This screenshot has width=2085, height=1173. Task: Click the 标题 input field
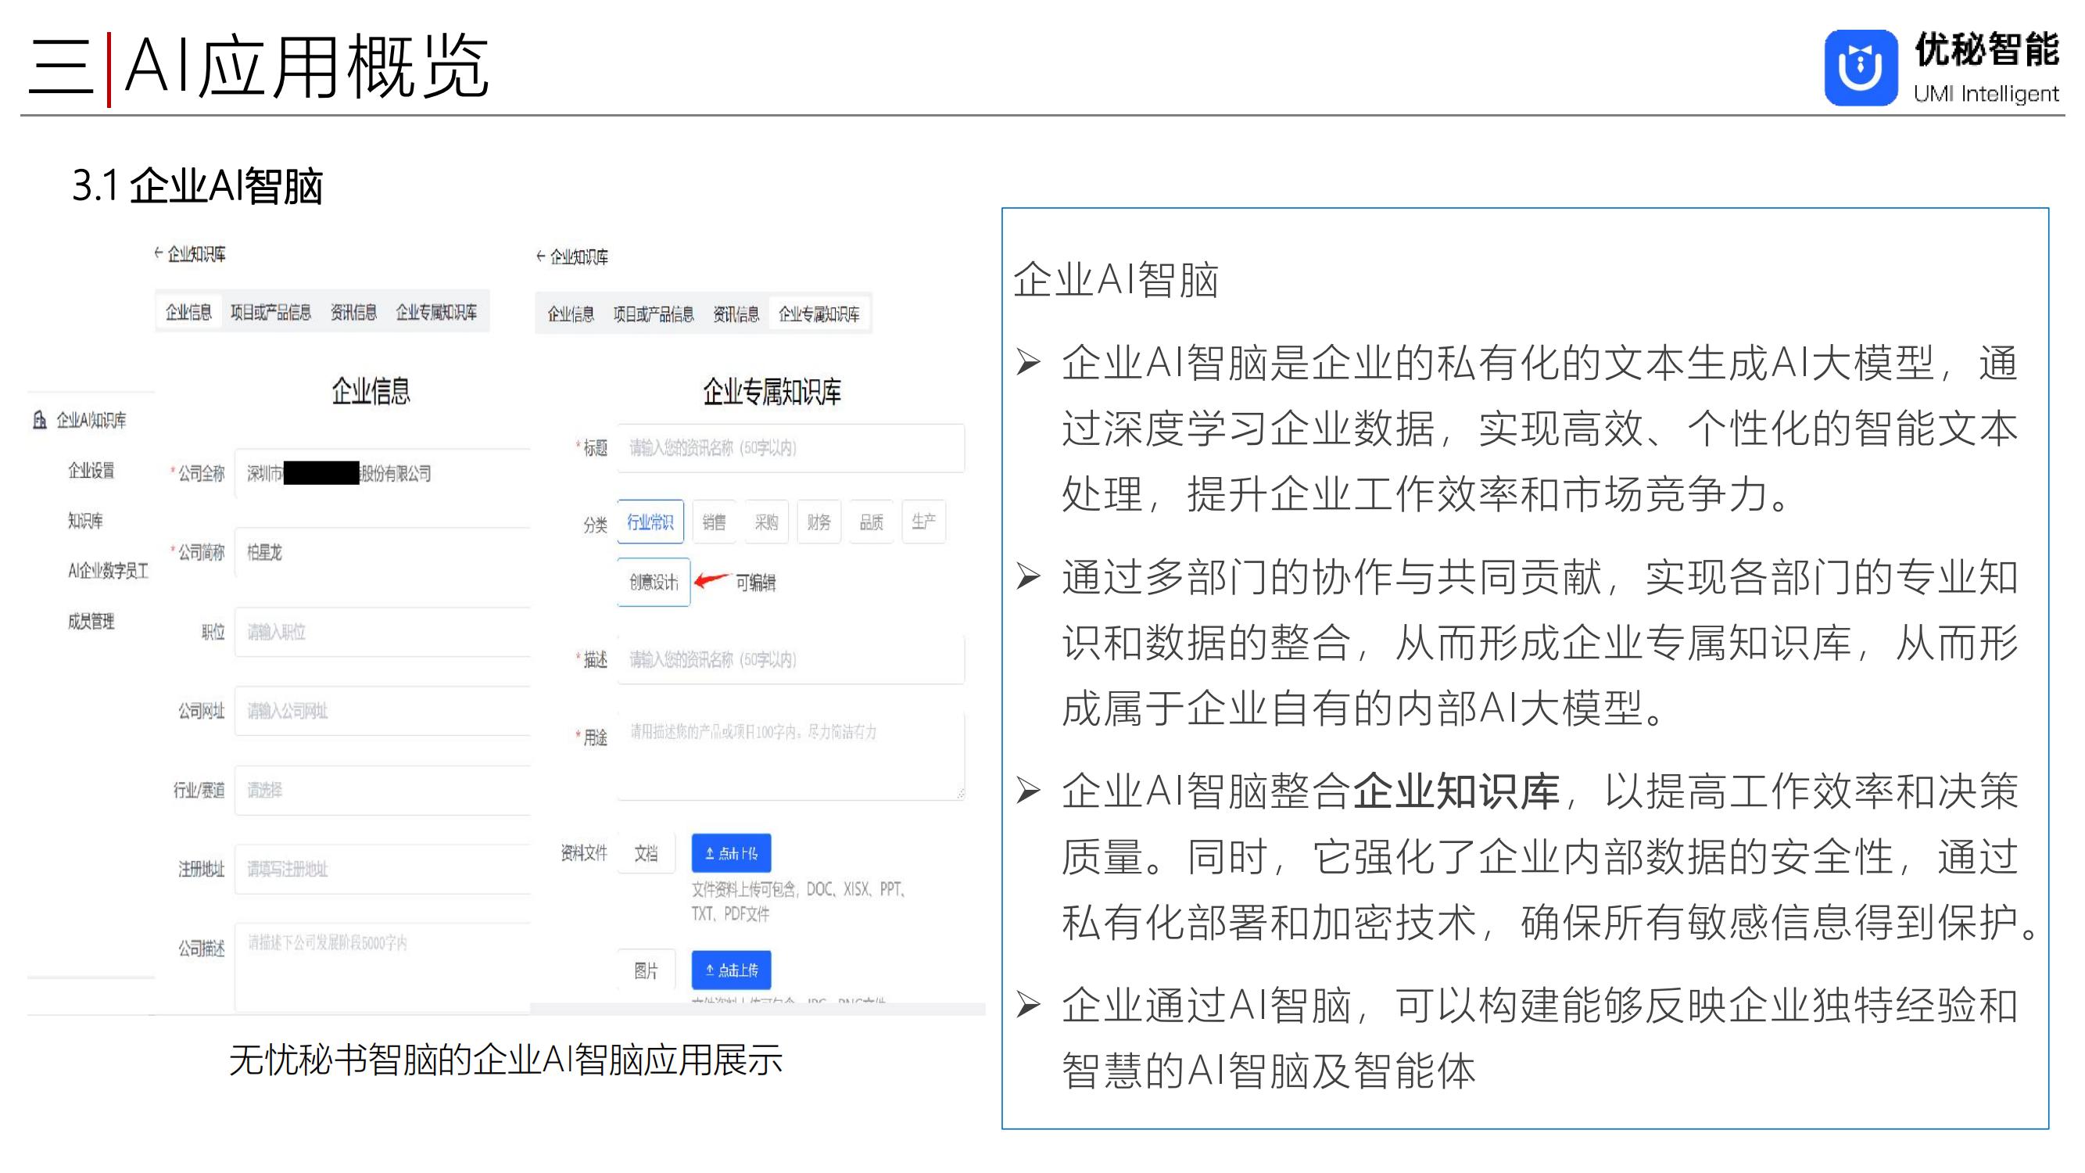790,447
